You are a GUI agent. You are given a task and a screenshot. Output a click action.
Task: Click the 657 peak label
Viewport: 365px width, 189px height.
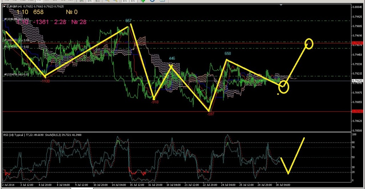(x=129, y=21)
